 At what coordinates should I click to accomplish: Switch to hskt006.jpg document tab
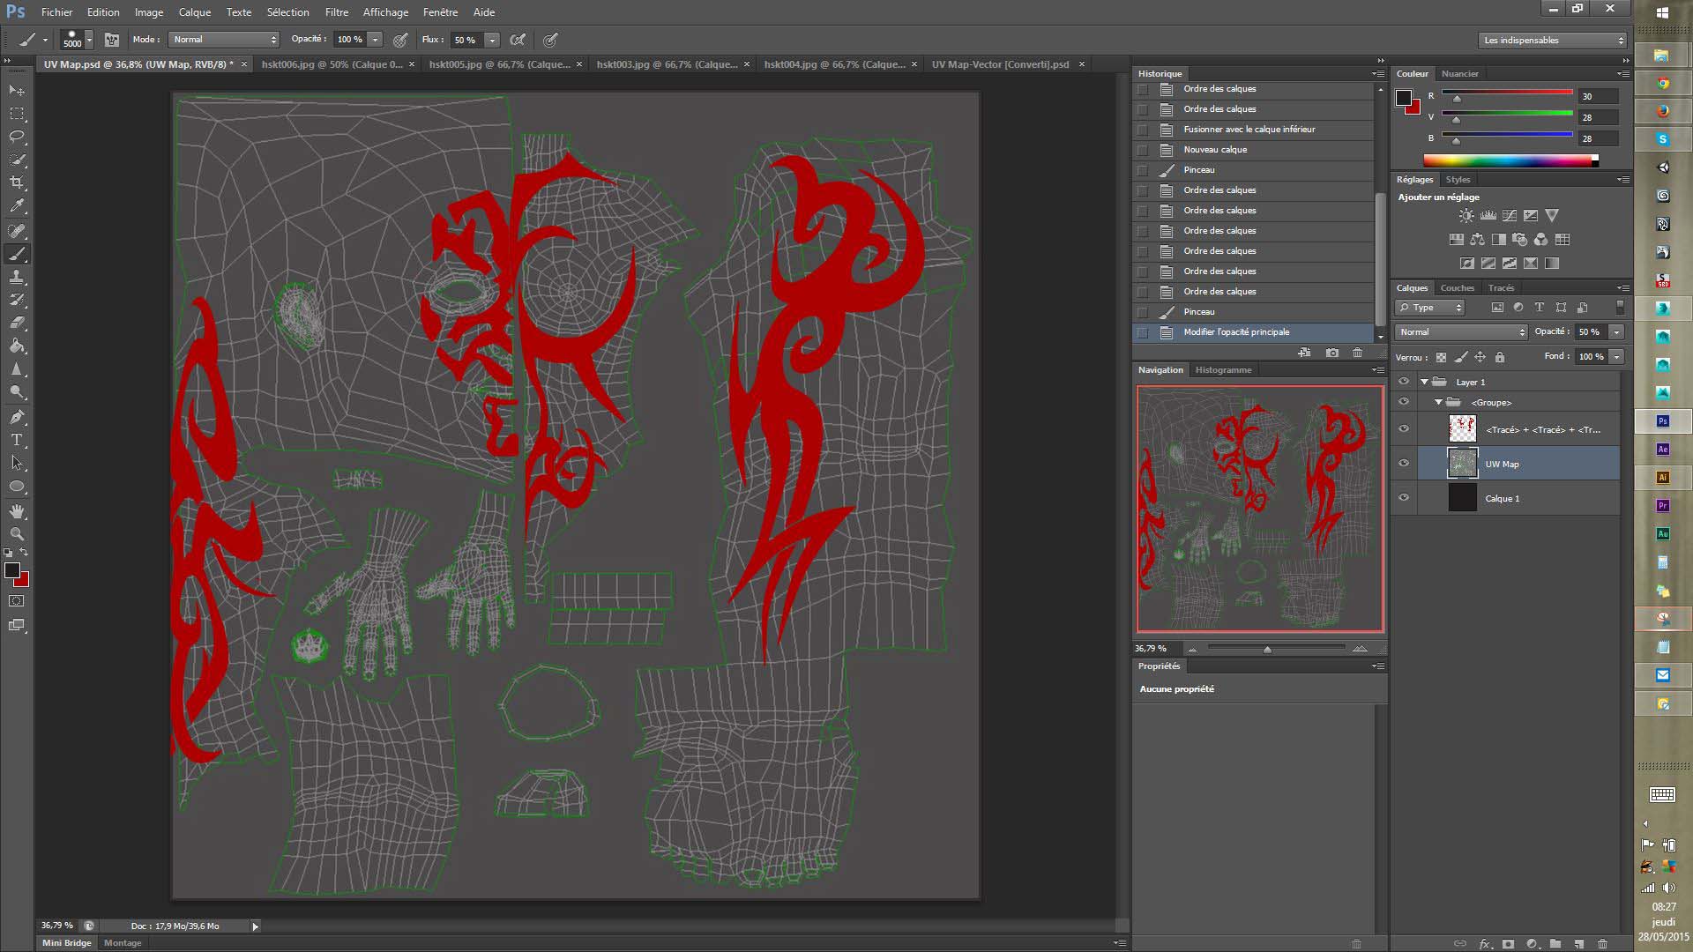(x=332, y=64)
